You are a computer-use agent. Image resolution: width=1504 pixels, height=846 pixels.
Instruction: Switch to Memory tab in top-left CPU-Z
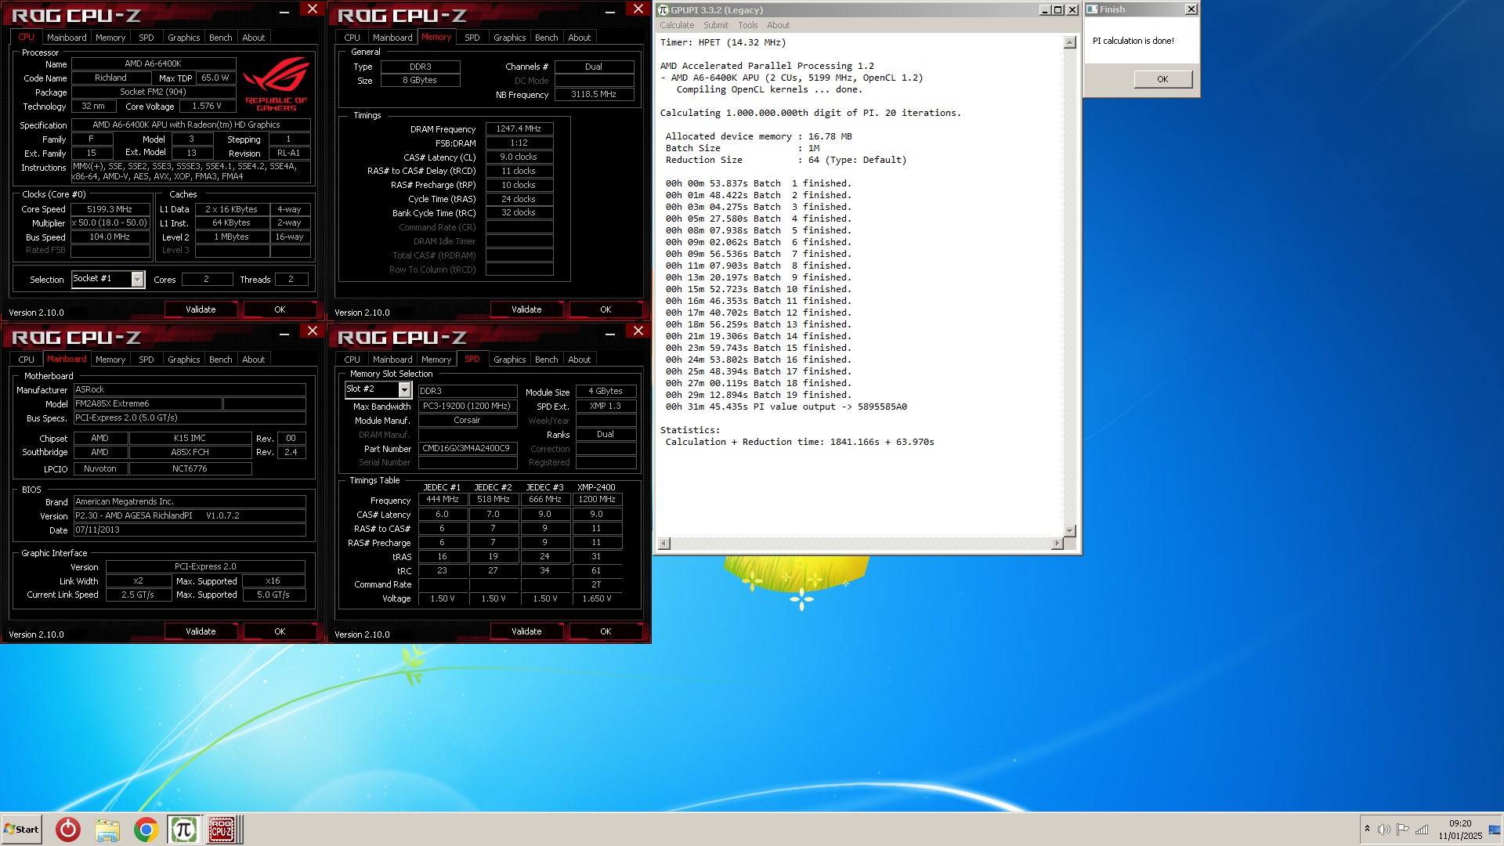[110, 38]
